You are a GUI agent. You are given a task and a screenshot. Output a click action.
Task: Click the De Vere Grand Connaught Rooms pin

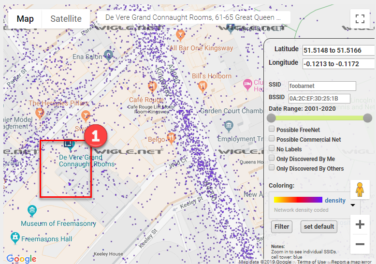pos(69,145)
